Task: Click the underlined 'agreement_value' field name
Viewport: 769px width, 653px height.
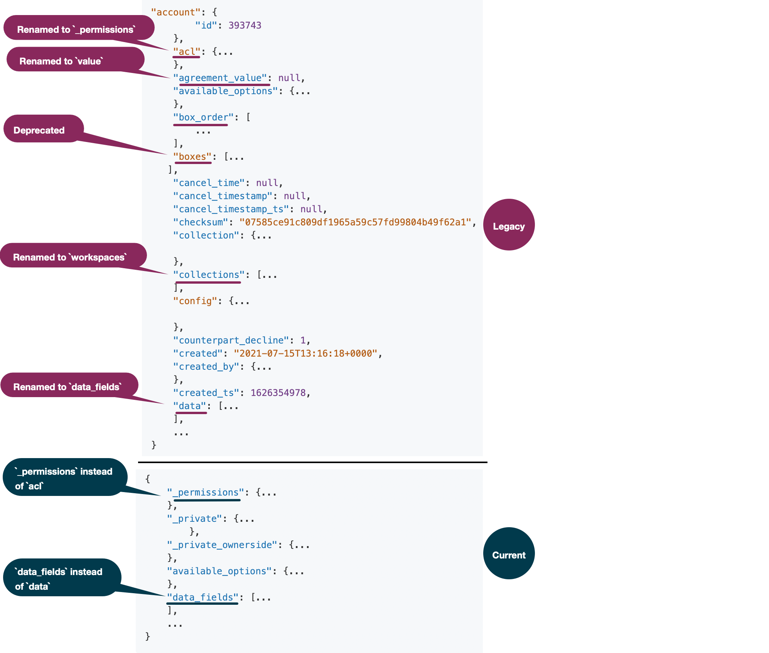Action: (220, 78)
